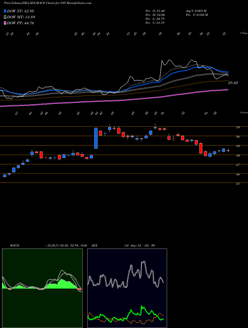
Task: Click the 'Pre H: 52.06' value
Action: coord(155,15)
